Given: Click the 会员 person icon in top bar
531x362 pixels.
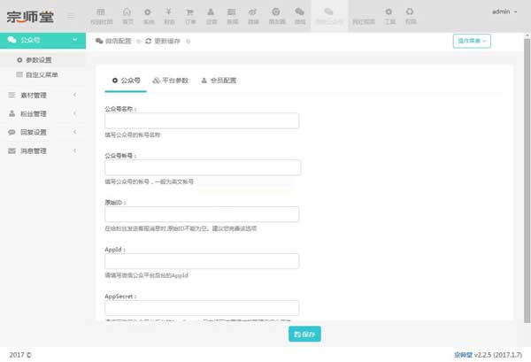Looking at the screenshot, I should pyautogui.click(x=211, y=14).
